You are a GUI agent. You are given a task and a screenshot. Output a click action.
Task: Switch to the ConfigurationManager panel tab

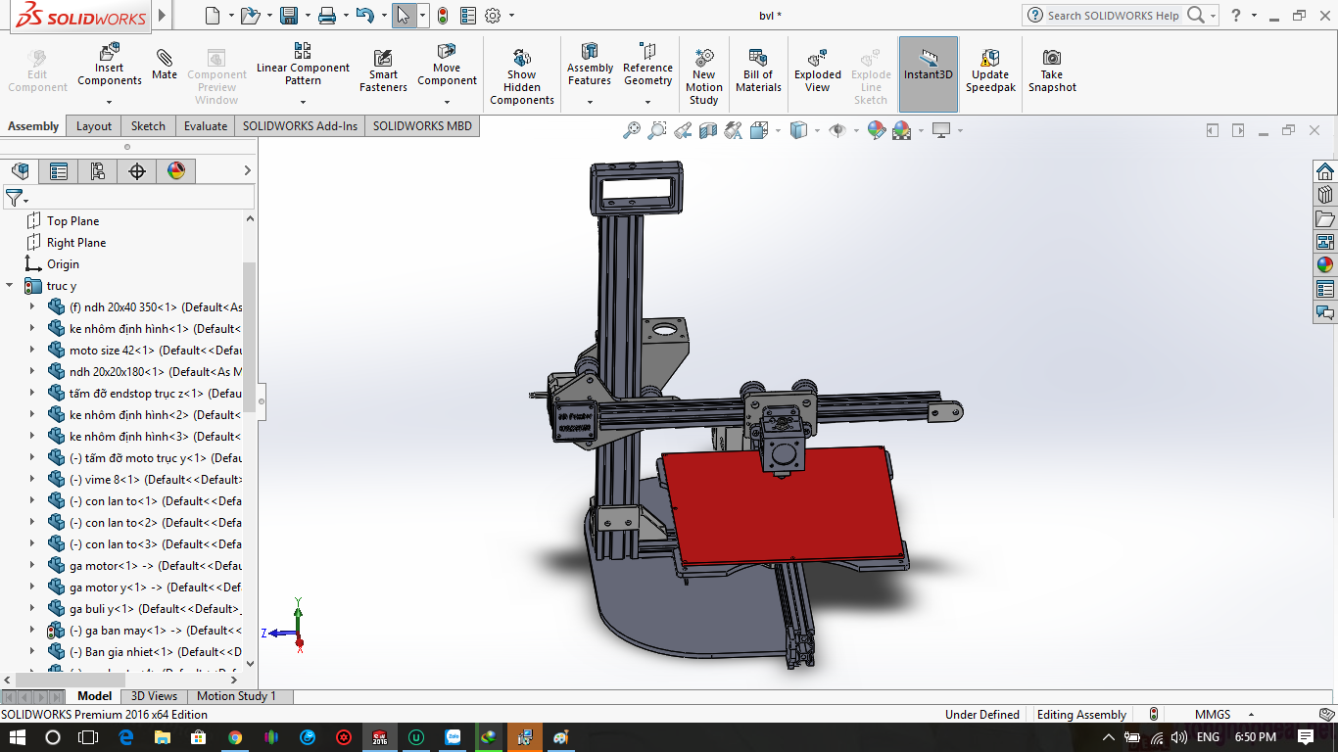click(x=98, y=171)
